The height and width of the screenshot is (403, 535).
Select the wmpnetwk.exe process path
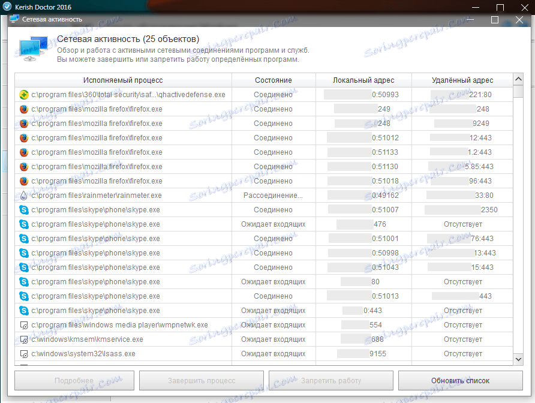(x=119, y=325)
